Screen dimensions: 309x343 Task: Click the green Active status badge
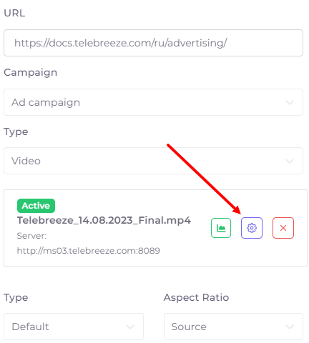[36, 206]
